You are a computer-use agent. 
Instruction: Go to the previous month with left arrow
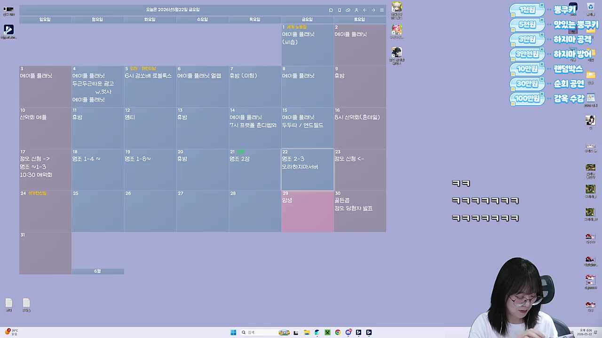pyautogui.click(x=364, y=10)
